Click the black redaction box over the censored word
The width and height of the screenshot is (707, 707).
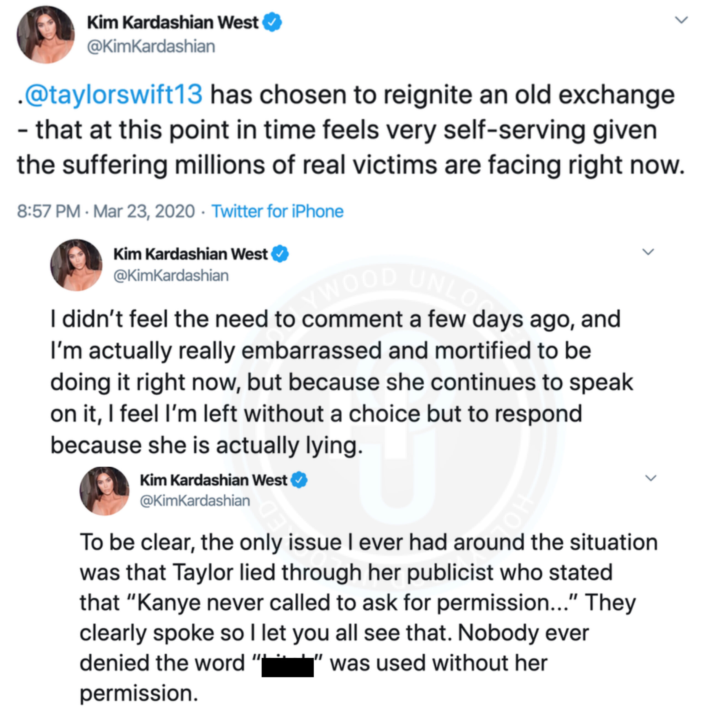287,667
